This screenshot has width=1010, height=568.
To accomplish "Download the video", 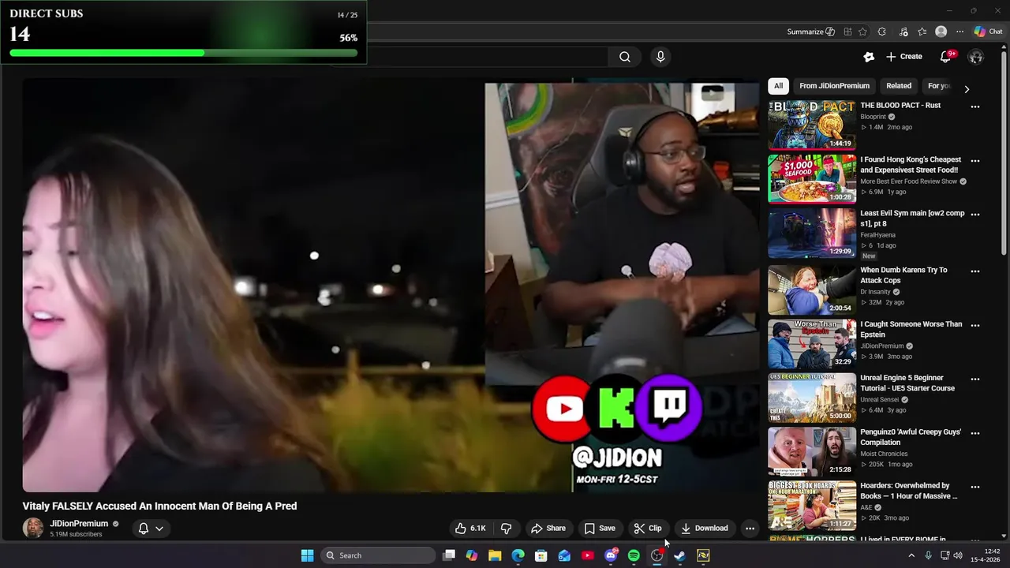I will point(705,529).
